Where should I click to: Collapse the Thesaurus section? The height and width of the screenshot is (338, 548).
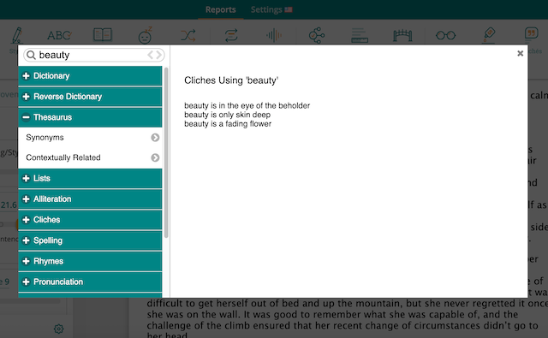(x=90, y=117)
